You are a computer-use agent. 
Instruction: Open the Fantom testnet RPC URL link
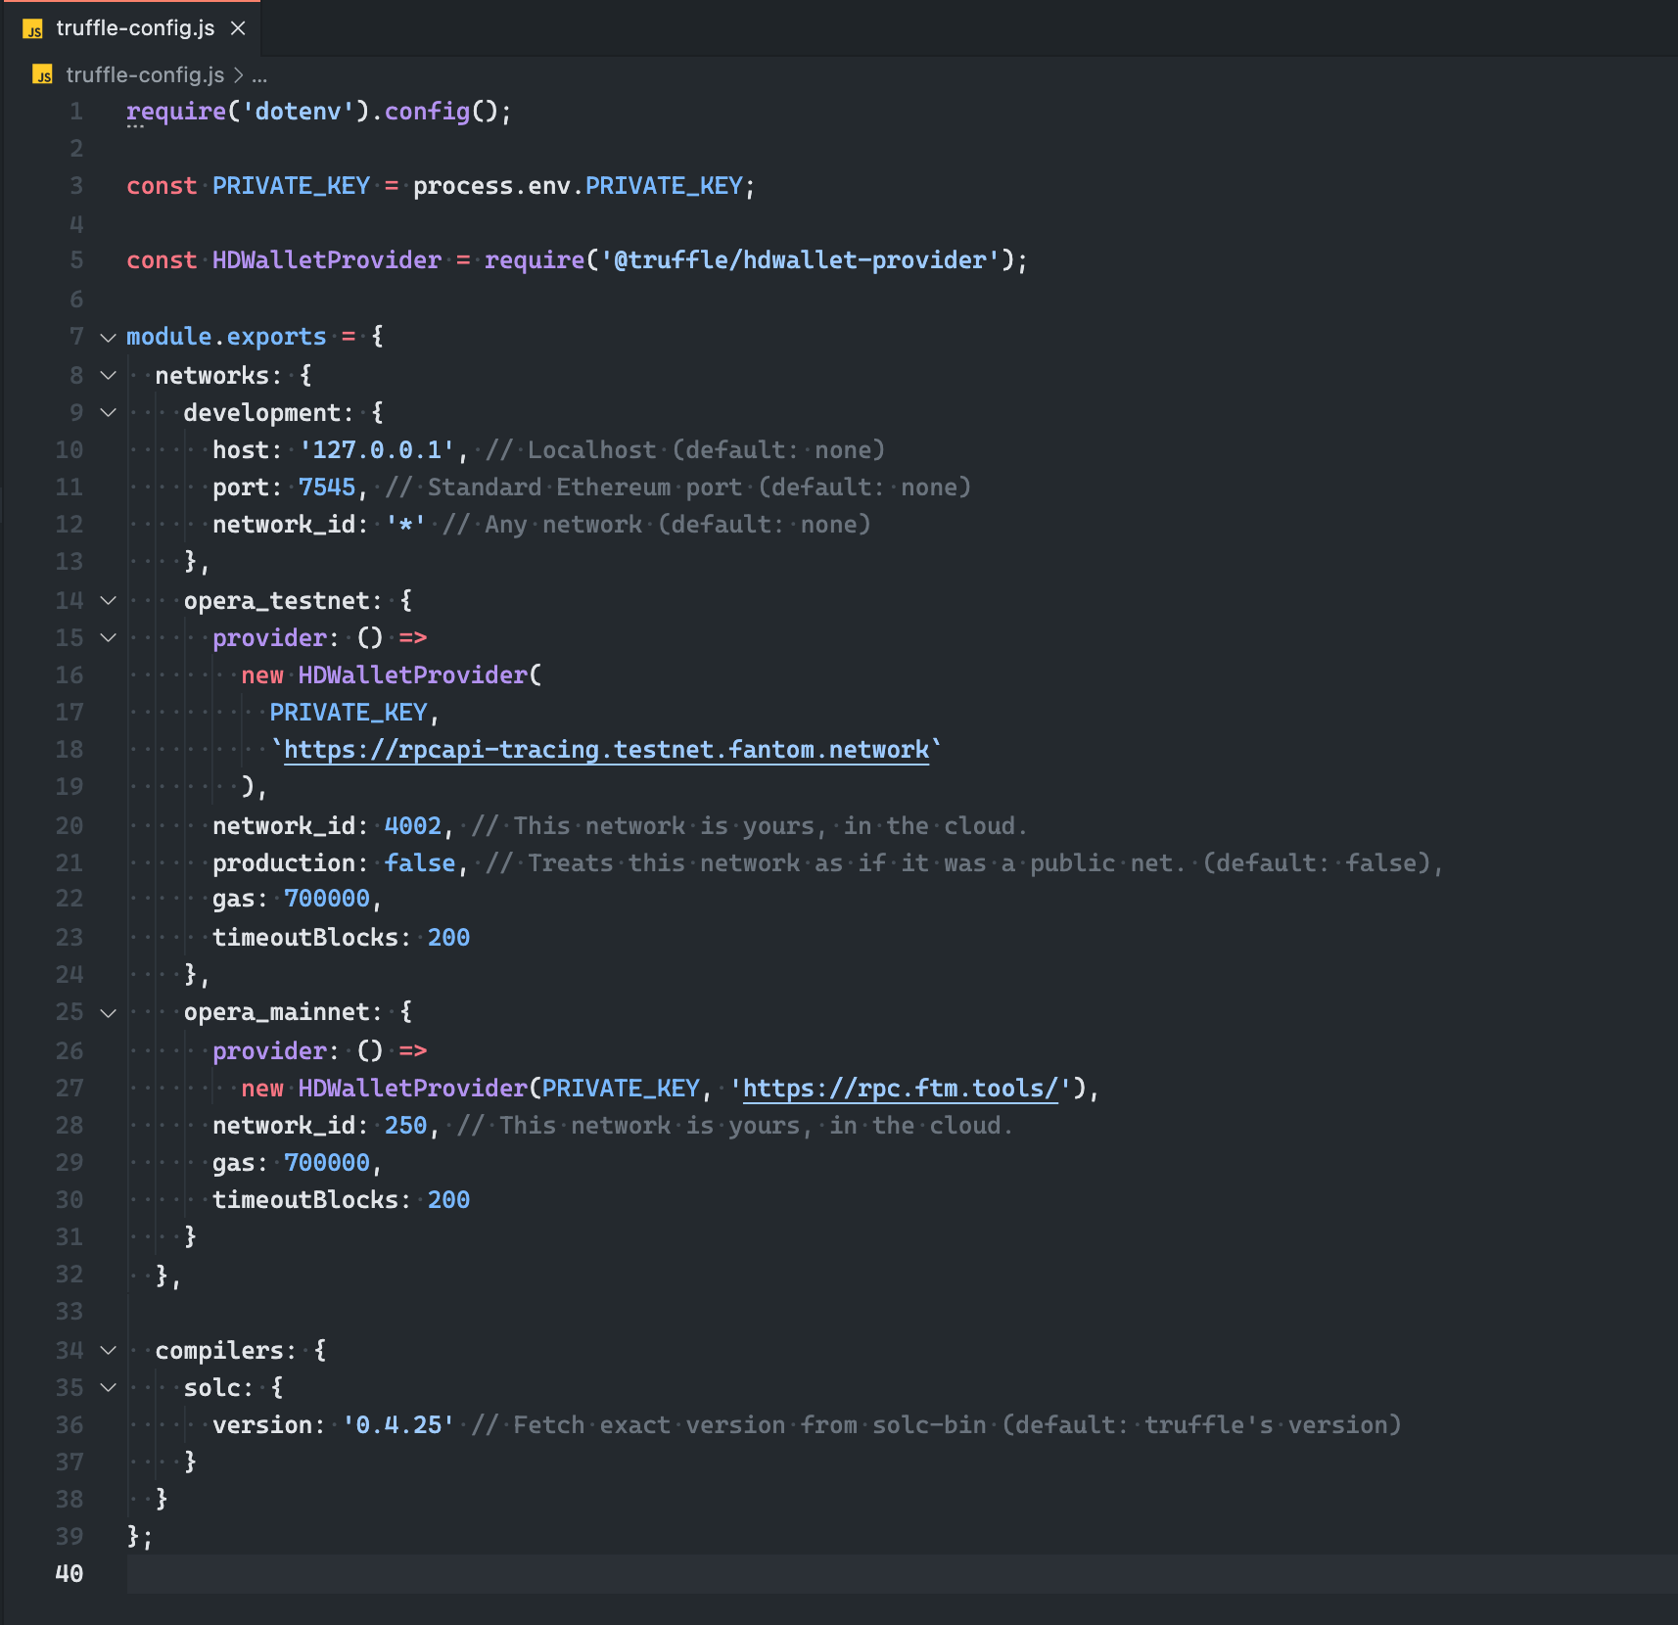[x=606, y=750]
